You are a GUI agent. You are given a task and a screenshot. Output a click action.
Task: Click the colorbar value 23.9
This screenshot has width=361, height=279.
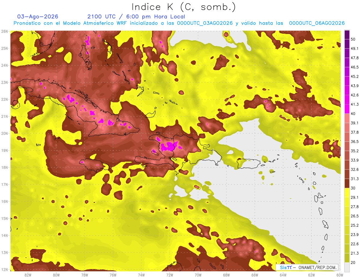355,234
